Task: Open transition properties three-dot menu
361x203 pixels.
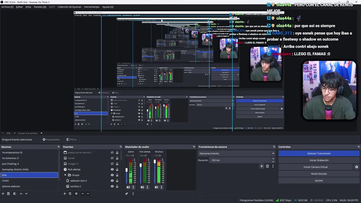Action: click(x=273, y=166)
